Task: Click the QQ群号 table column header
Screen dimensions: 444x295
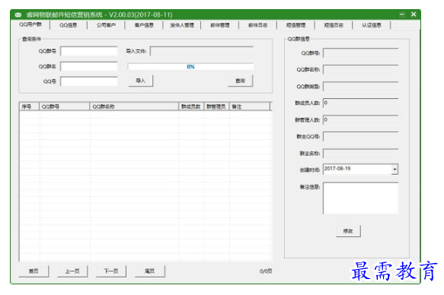Action: pyautogui.click(x=64, y=106)
